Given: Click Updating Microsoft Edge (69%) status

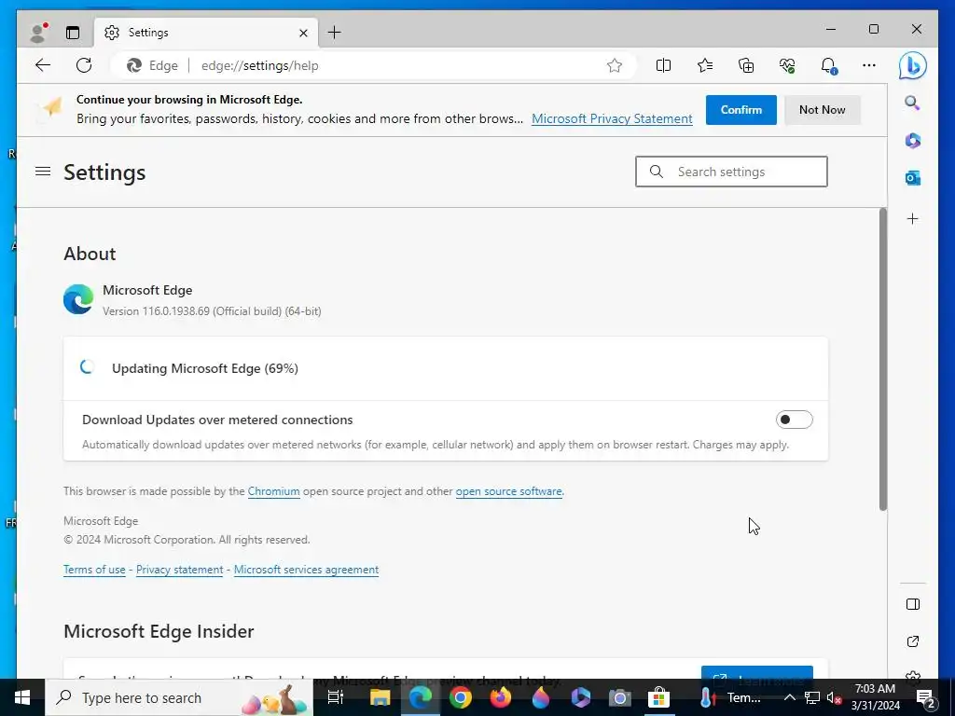Looking at the screenshot, I should click(x=204, y=368).
